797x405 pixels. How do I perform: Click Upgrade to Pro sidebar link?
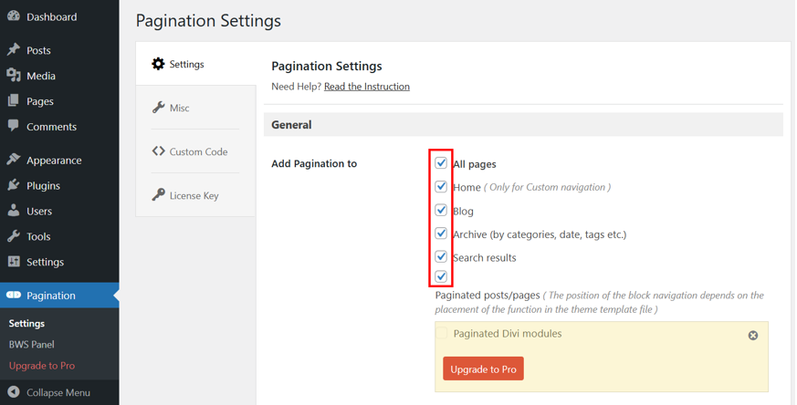42,366
